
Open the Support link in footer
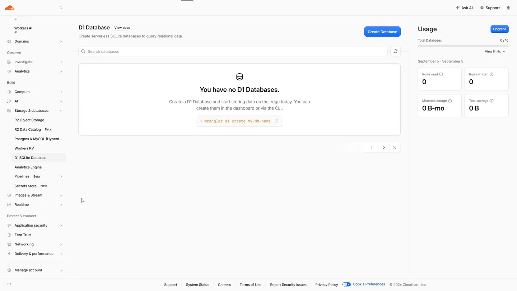171,285
